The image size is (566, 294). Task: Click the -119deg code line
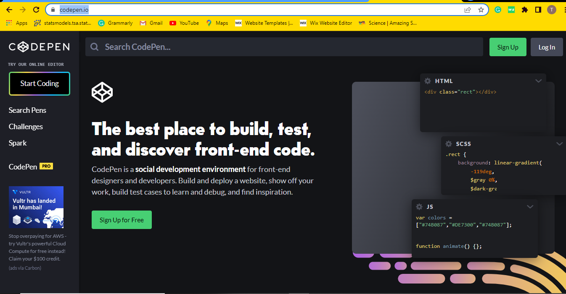(482, 172)
